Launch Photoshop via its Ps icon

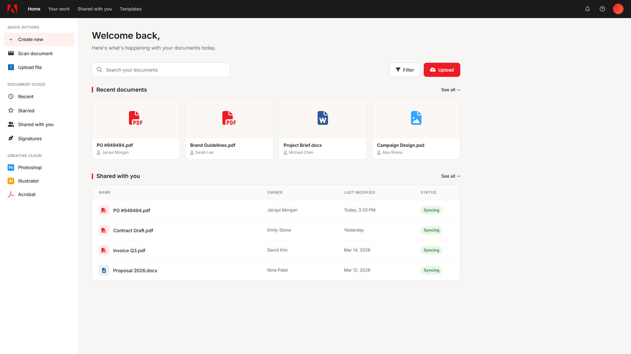point(11,167)
